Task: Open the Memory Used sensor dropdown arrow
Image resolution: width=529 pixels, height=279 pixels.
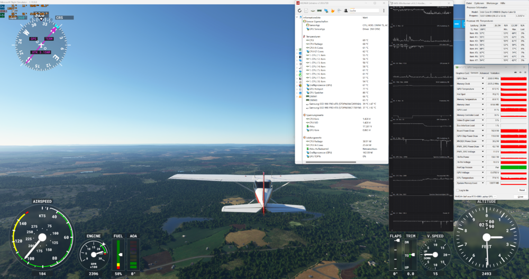Action: [x=483, y=104]
